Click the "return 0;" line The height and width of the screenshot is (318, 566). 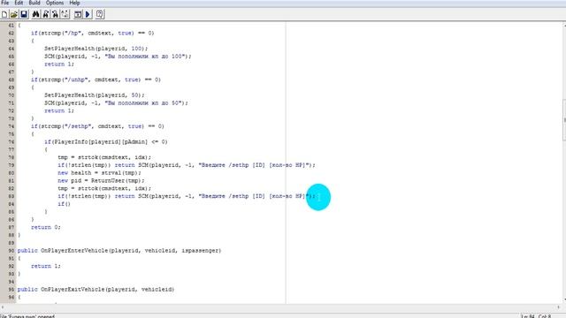coord(46,227)
